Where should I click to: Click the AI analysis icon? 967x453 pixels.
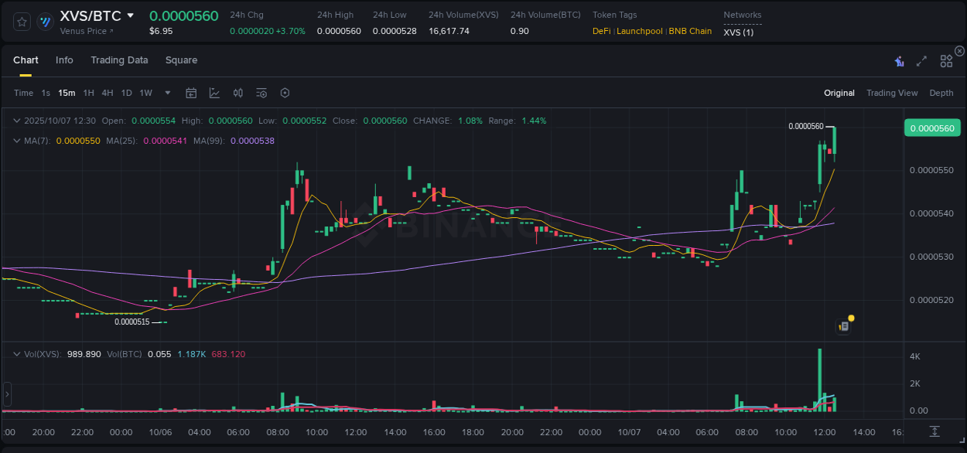pyautogui.click(x=899, y=61)
